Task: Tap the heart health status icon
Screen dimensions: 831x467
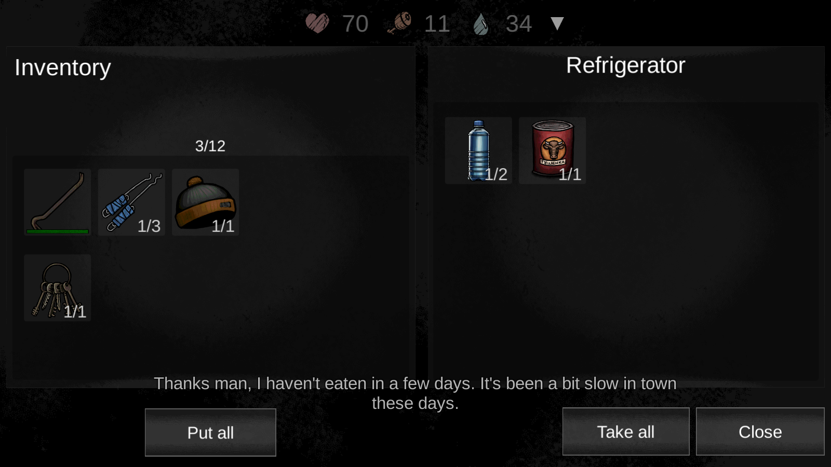Action: pyautogui.click(x=317, y=23)
